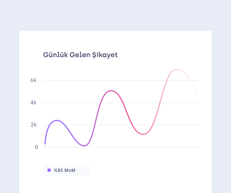Select the 4k y-axis label
Image resolution: width=231 pixels, height=193 pixels.
(34, 103)
